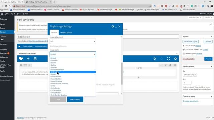The image size is (214, 120).
Task: Click the Çöp kutusuna taşı link
Action: coord(189,59)
